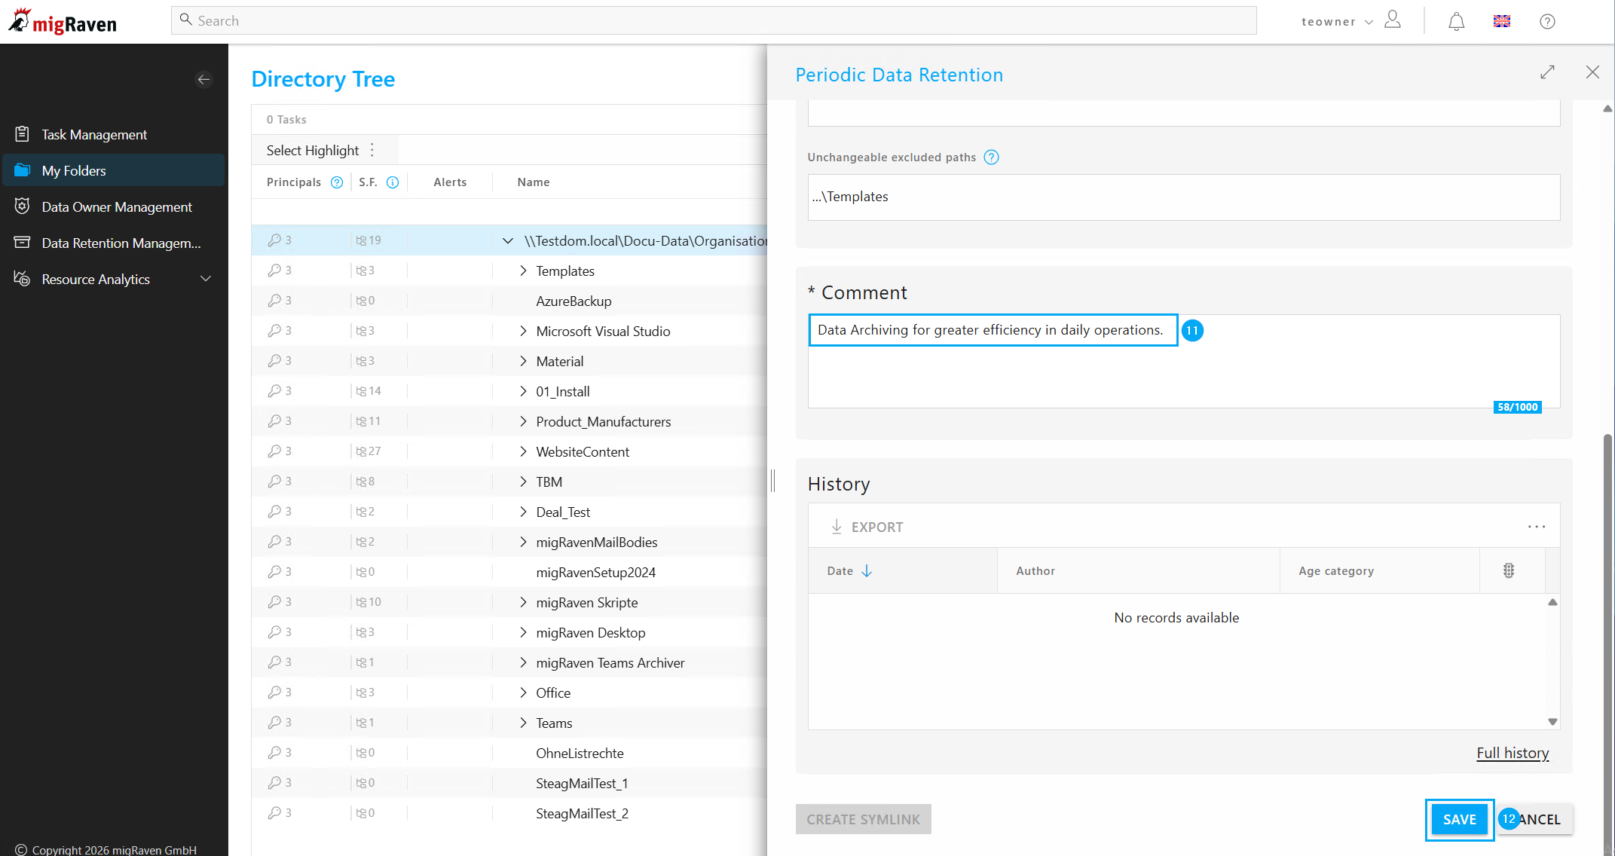This screenshot has width=1615, height=856.
Task: Expand the Templates folder
Action: (x=523, y=271)
